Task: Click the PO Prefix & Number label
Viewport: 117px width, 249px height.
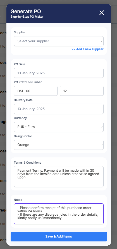Action: 28,82
